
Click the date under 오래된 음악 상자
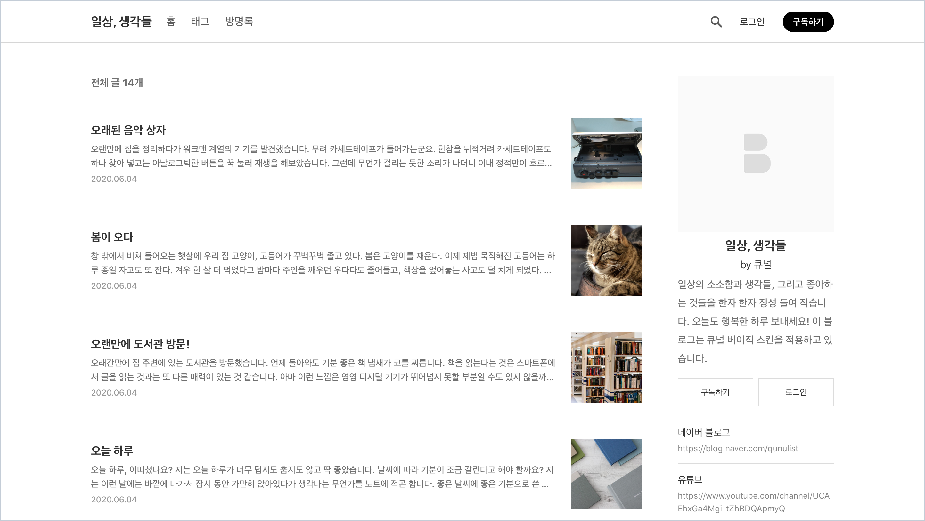pos(114,179)
